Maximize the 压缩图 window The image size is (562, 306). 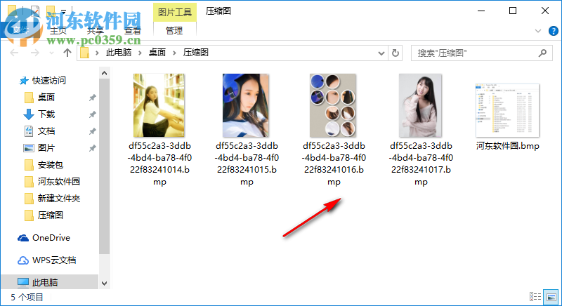[x=513, y=11]
